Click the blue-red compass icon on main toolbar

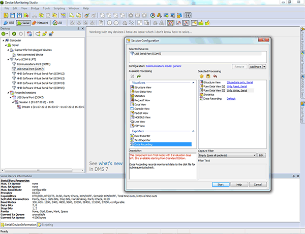pyautogui.click(x=153, y=15)
